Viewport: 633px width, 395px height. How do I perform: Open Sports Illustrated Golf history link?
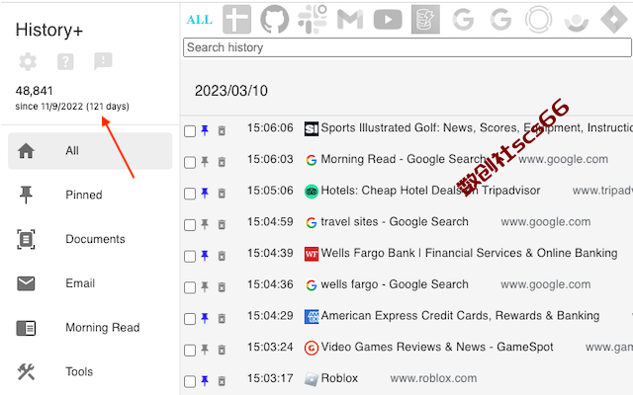[477, 128]
